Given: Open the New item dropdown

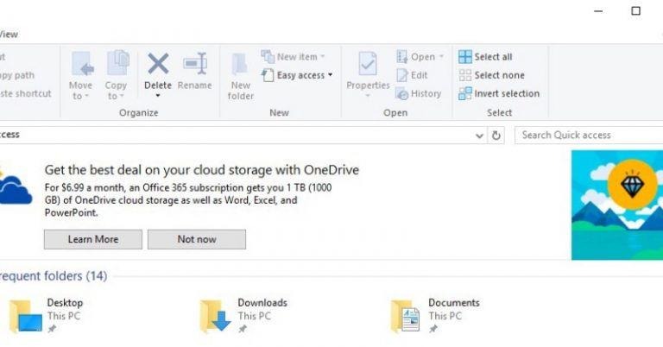Looking at the screenshot, I should tap(292, 57).
